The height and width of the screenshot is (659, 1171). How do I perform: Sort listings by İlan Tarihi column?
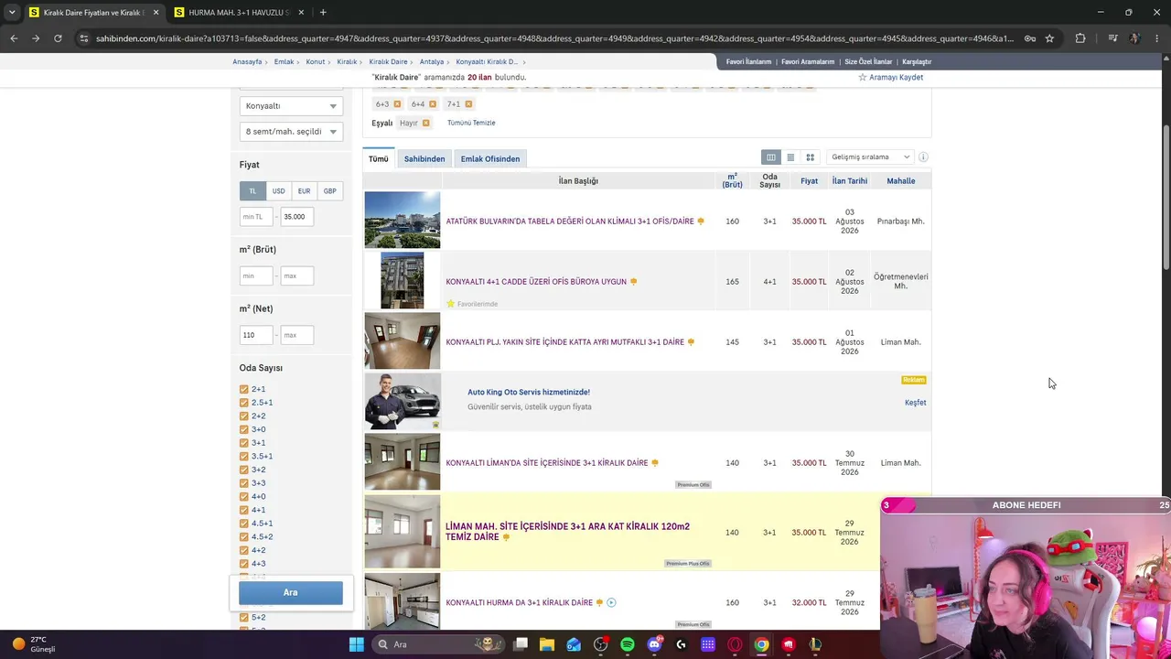pos(849,181)
